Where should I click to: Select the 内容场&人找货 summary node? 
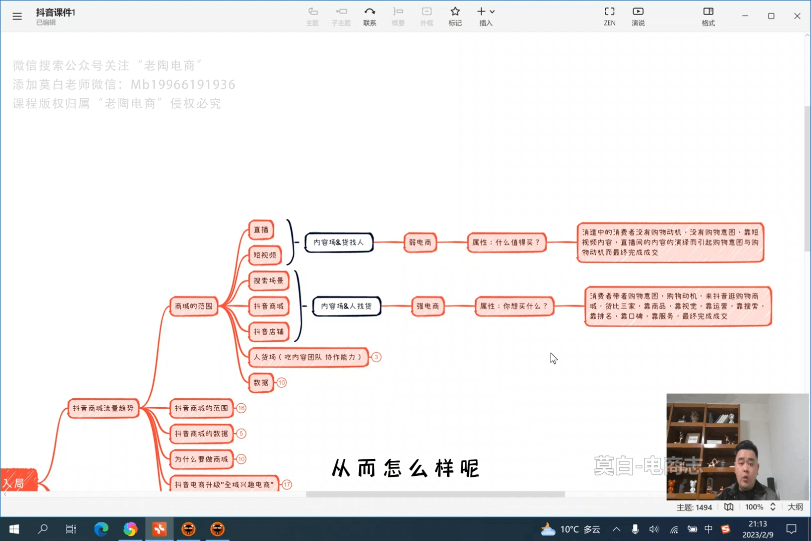tap(346, 306)
